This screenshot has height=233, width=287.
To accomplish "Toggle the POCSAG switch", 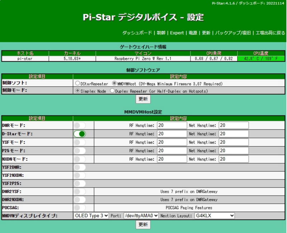I will pos(80,208).
